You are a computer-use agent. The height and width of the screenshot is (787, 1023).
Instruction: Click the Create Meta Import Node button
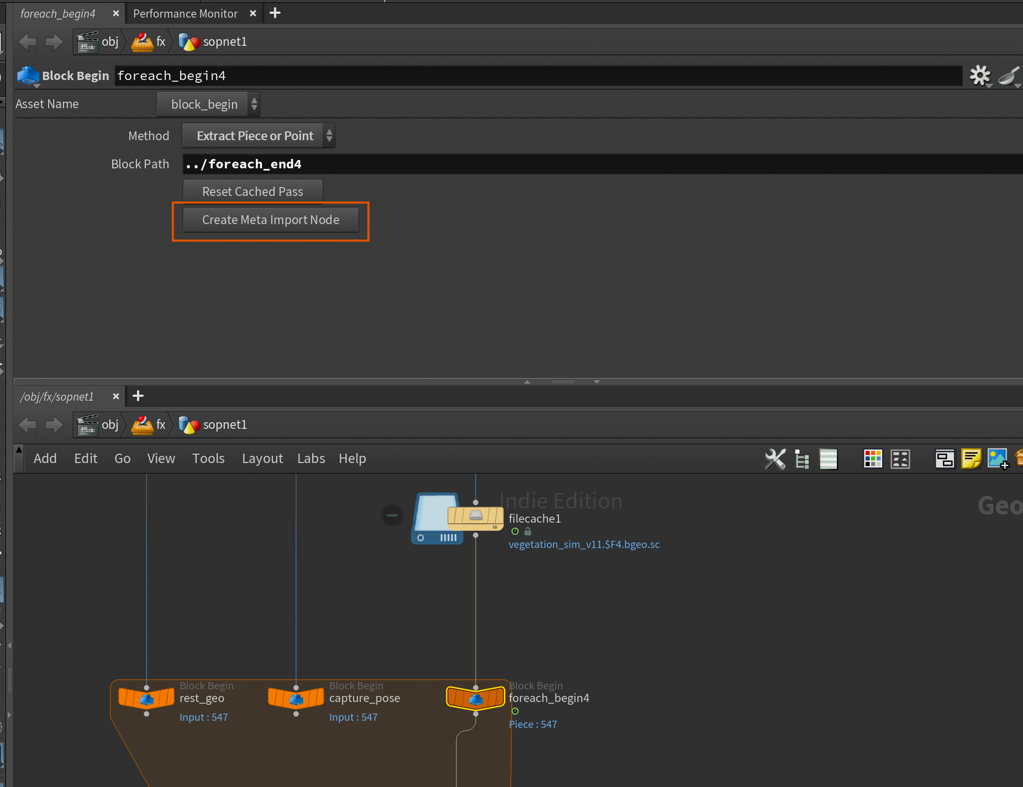click(x=271, y=220)
